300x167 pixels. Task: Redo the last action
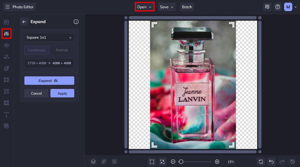[282, 162]
